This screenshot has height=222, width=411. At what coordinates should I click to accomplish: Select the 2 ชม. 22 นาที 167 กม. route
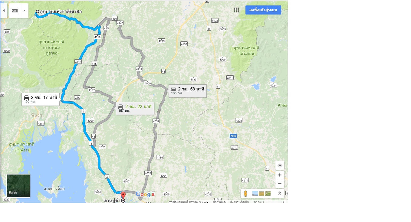135,108
